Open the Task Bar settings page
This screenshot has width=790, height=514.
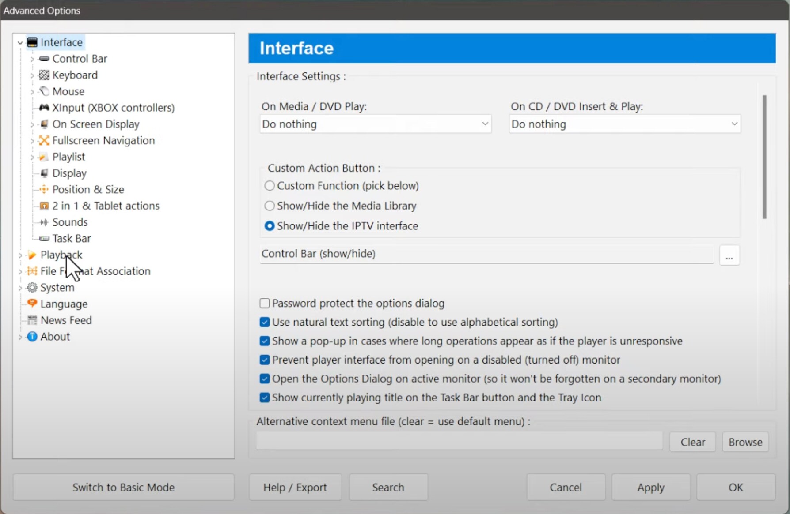[x=72, y=238]
